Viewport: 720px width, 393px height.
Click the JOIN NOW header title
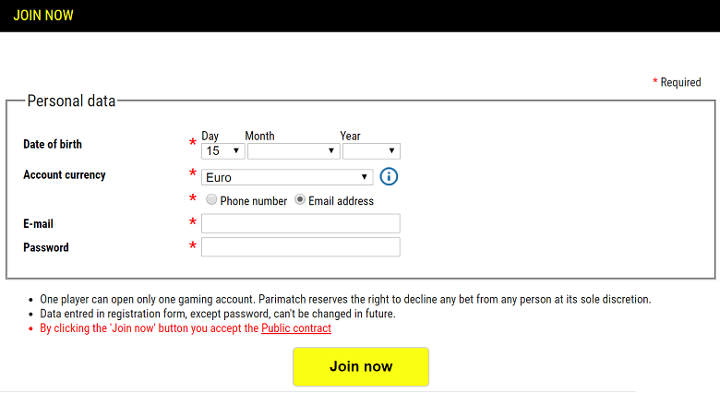coord(43,16)
